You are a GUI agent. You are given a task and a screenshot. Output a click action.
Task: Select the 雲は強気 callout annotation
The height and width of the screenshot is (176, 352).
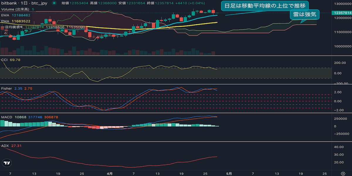(x=304, y=14)
